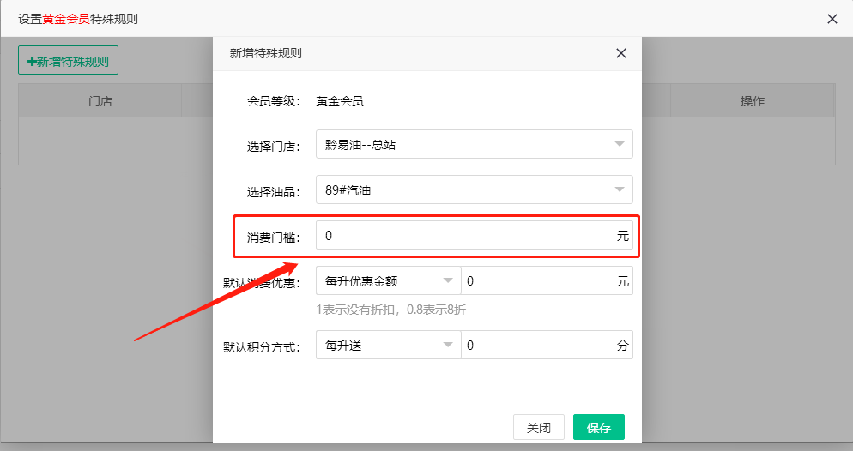Open the 每升送 points method dropdown
Image resolution: width=853 pixels, height=451 pixels.
coord(388,346)
